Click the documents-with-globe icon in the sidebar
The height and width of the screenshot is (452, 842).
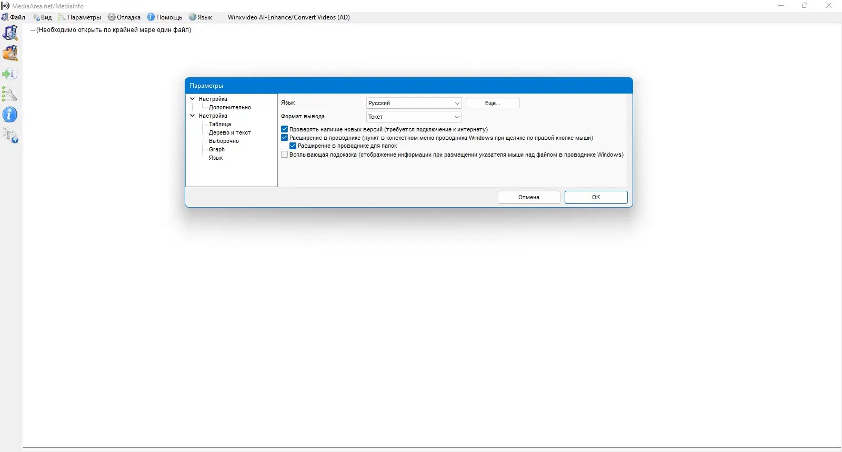pos(10,136)
